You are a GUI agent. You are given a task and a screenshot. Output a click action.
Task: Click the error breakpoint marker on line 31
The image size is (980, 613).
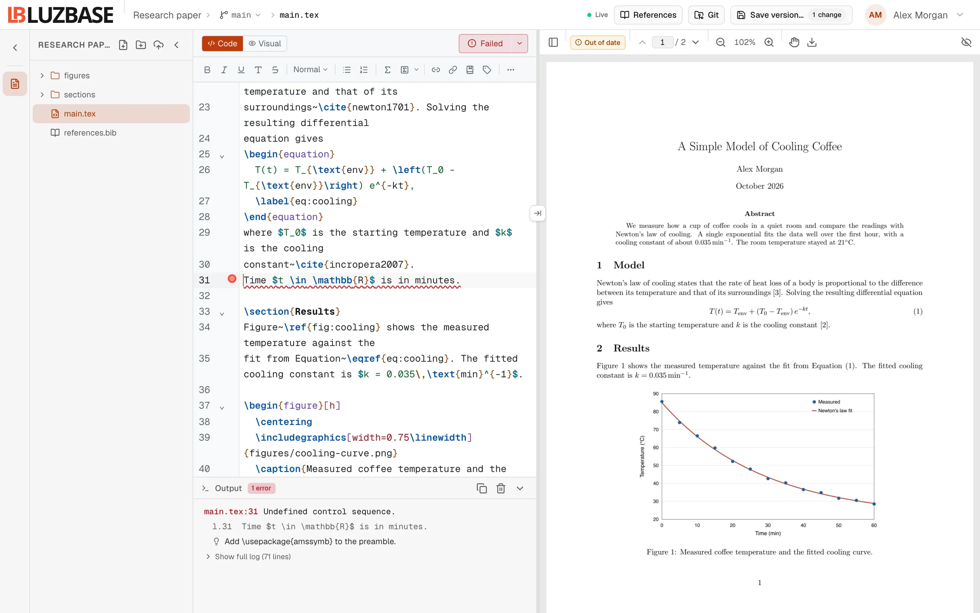coord(232,279)
